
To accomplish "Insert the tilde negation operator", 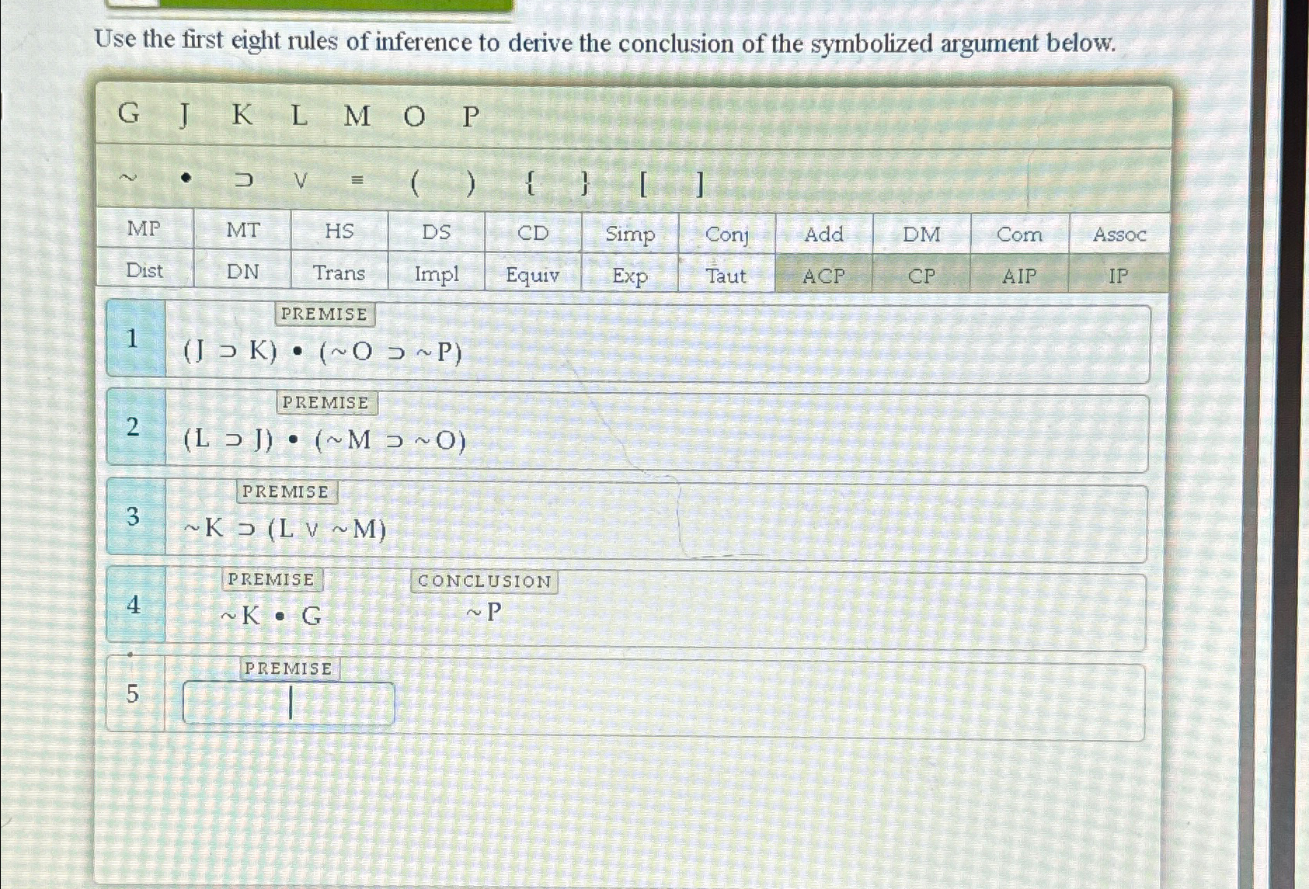I will [x=127, y=178].
